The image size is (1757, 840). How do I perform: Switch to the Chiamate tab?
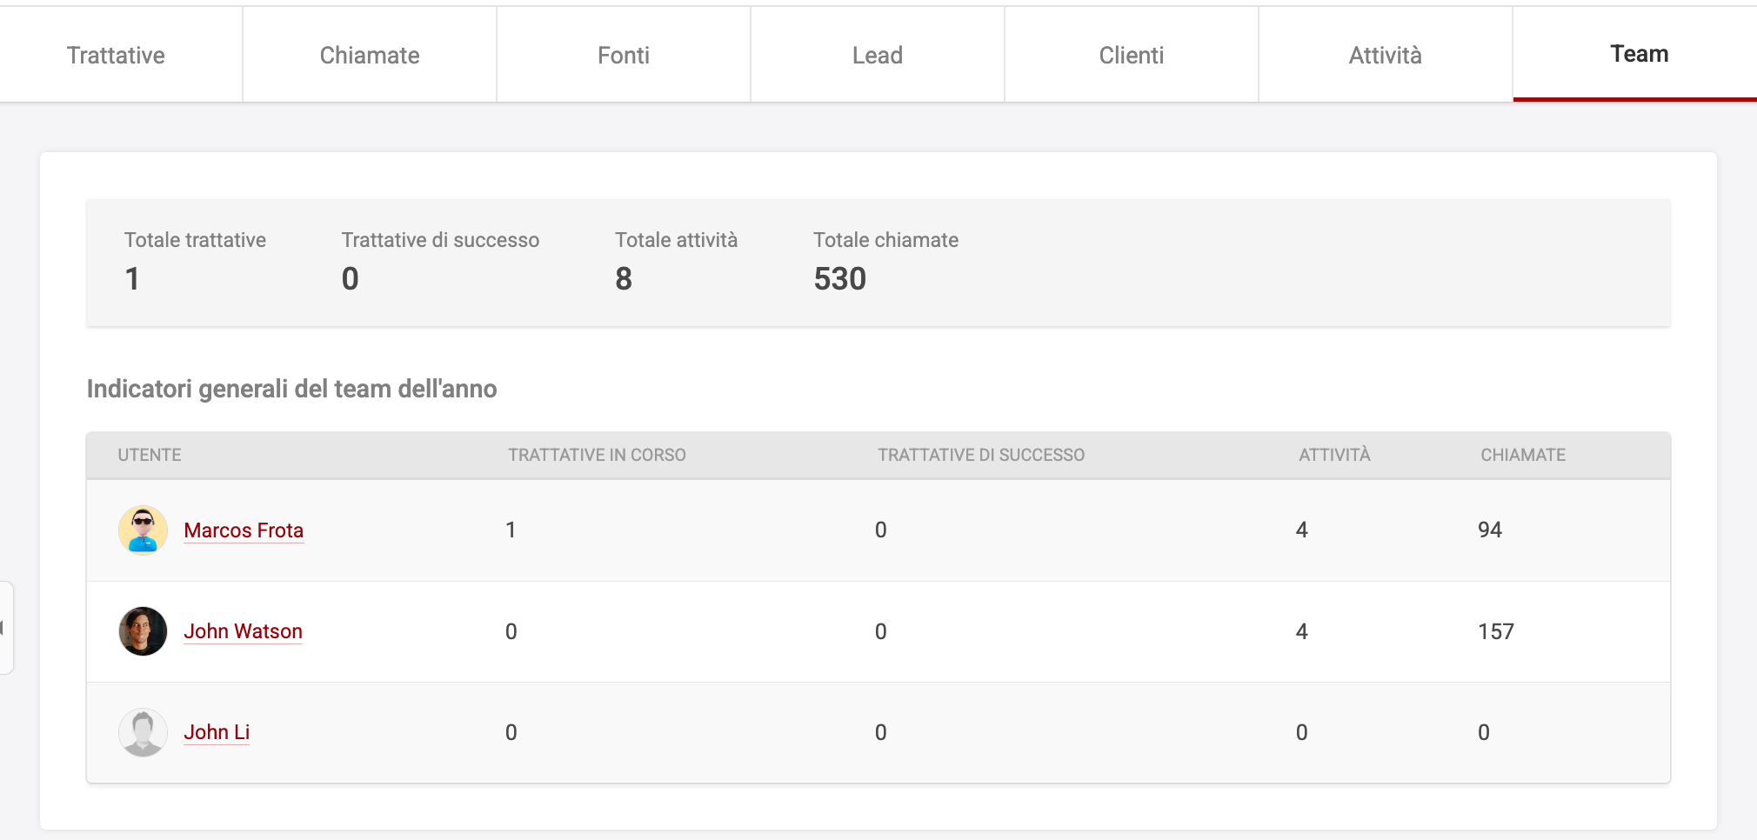[370, 56]
